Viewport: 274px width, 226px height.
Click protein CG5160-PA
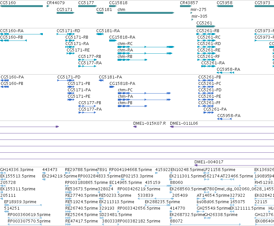pos(12,77)
